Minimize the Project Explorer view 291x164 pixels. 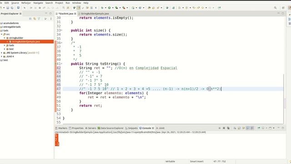pyautogui.click(x=46, y=13)
